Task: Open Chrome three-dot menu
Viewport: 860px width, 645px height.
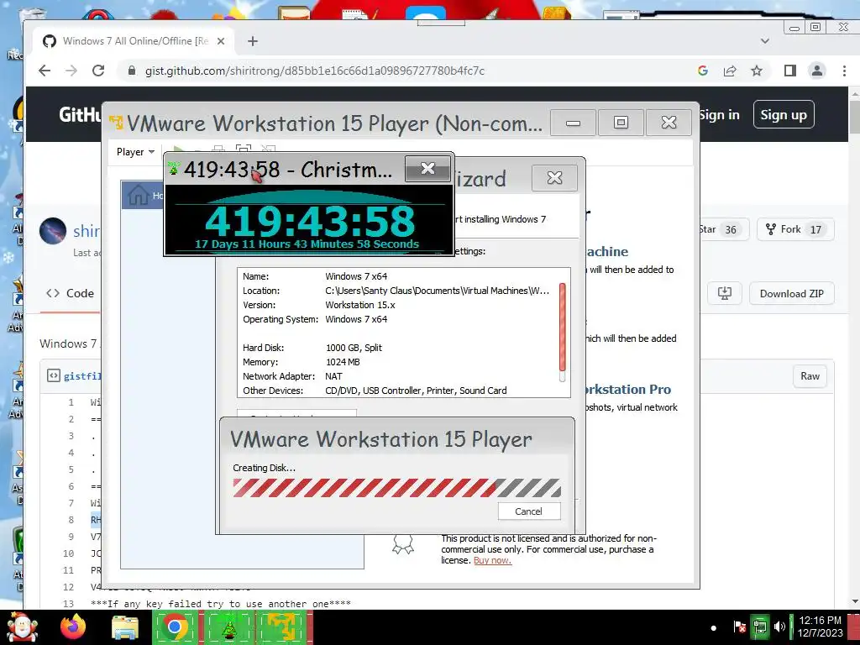Action: click(844, 71)
